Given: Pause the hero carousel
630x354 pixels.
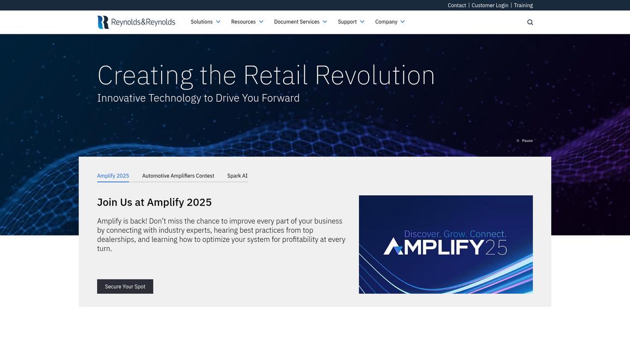Looking at the screenshot, I should tap(525, 140).
